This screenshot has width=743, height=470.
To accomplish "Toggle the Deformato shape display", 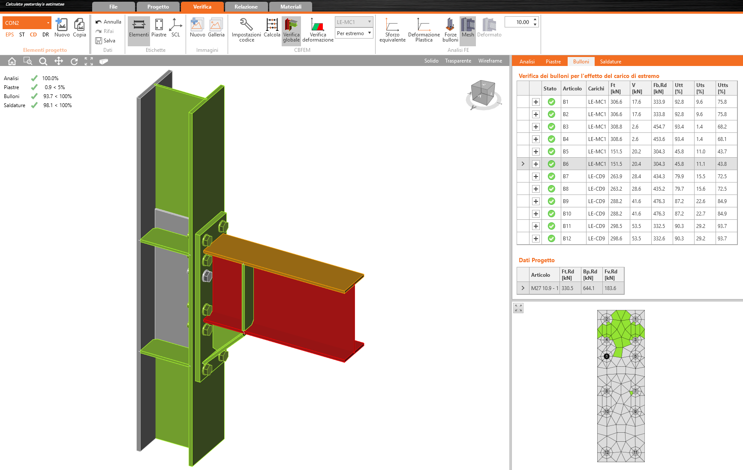I will pos(489,28).
